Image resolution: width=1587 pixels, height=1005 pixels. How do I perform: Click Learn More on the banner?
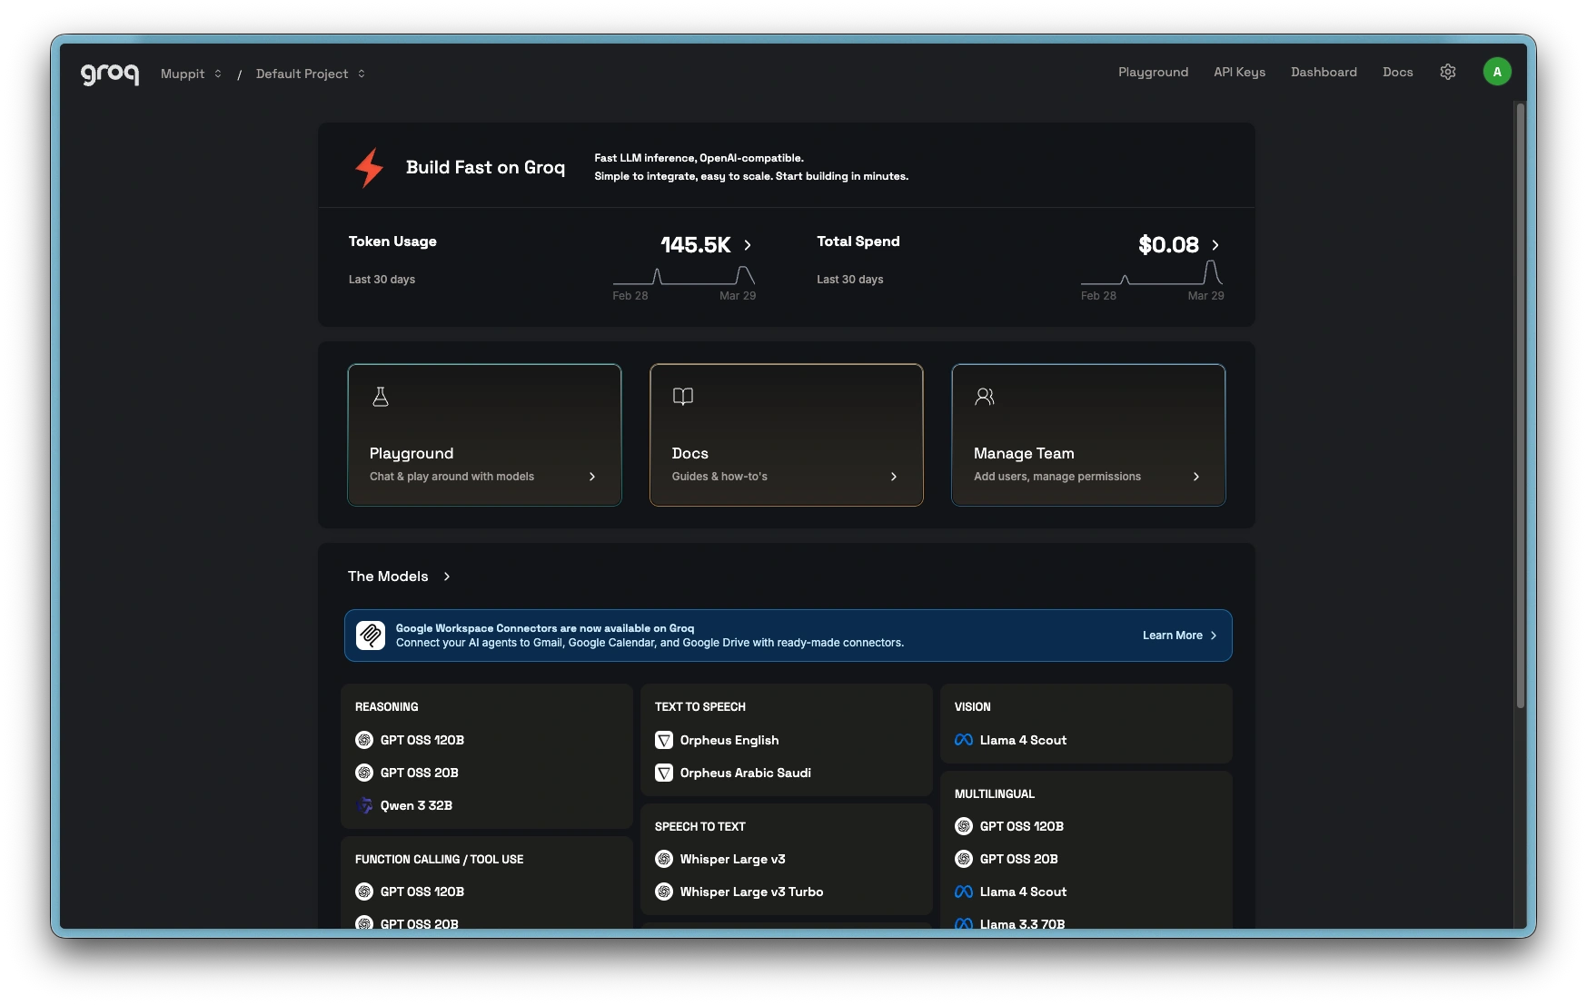click(x=1178, y=636)
